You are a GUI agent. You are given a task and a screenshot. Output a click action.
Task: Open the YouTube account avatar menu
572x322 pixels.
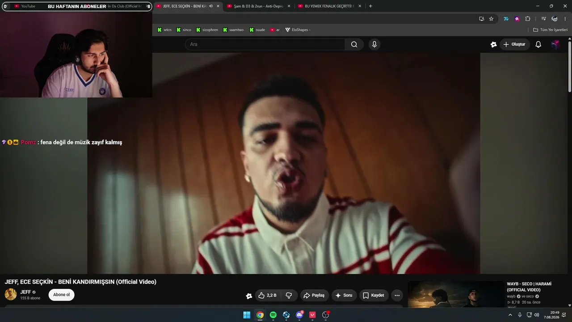555,44
